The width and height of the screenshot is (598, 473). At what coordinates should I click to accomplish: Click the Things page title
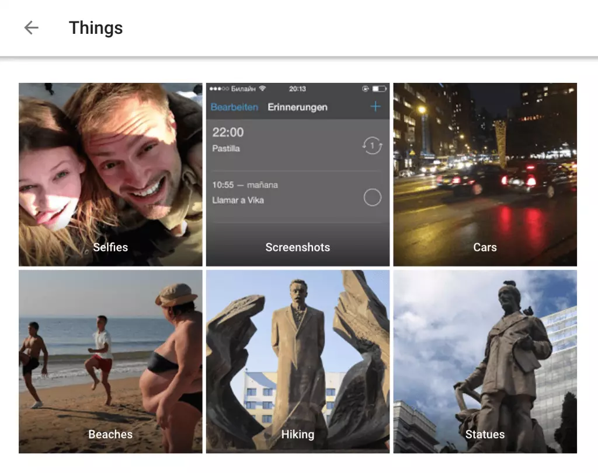tap(96, 28)
